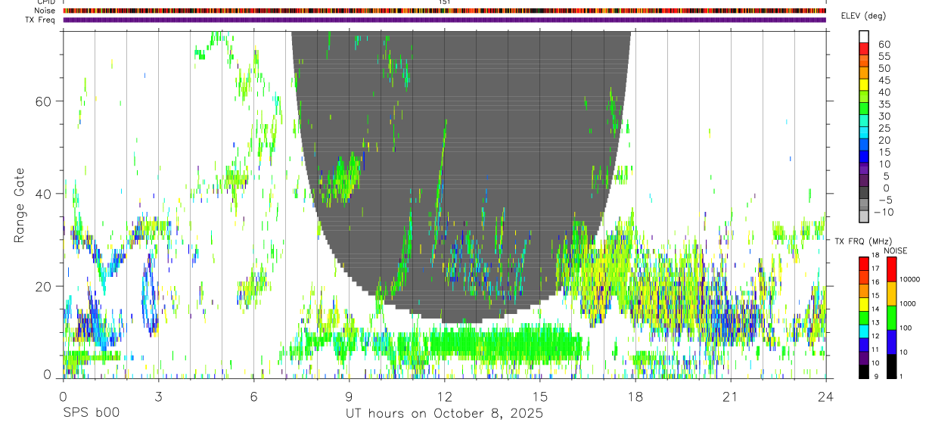Click the white top segment of ELEV color bar
The height and width of the screenshot is (429, 929).
click(x=864, y=36)
